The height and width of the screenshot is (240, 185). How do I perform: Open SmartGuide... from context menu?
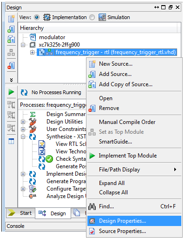tap(134, 142)
